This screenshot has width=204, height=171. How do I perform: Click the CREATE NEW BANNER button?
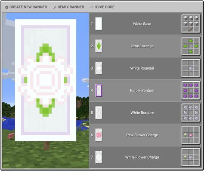pyautogui.click(x=26, y=7)
